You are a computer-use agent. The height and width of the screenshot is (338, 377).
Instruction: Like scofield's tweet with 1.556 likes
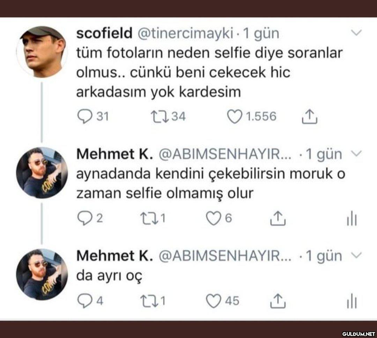pos(234,117)
